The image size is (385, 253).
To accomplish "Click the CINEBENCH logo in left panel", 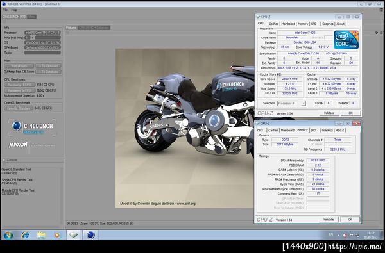I will [x=33, y=127].
